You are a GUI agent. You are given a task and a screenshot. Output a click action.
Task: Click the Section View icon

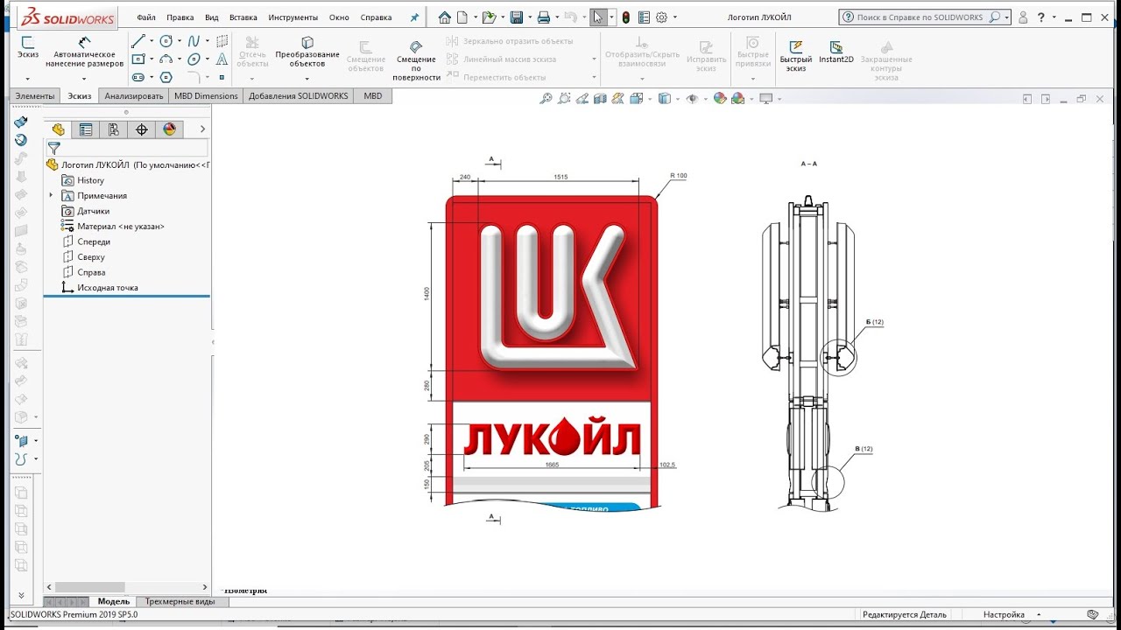pyautogui.click(x=601, y=98)
